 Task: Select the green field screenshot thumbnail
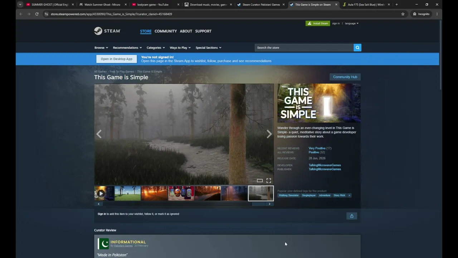[x=128, y=193]
